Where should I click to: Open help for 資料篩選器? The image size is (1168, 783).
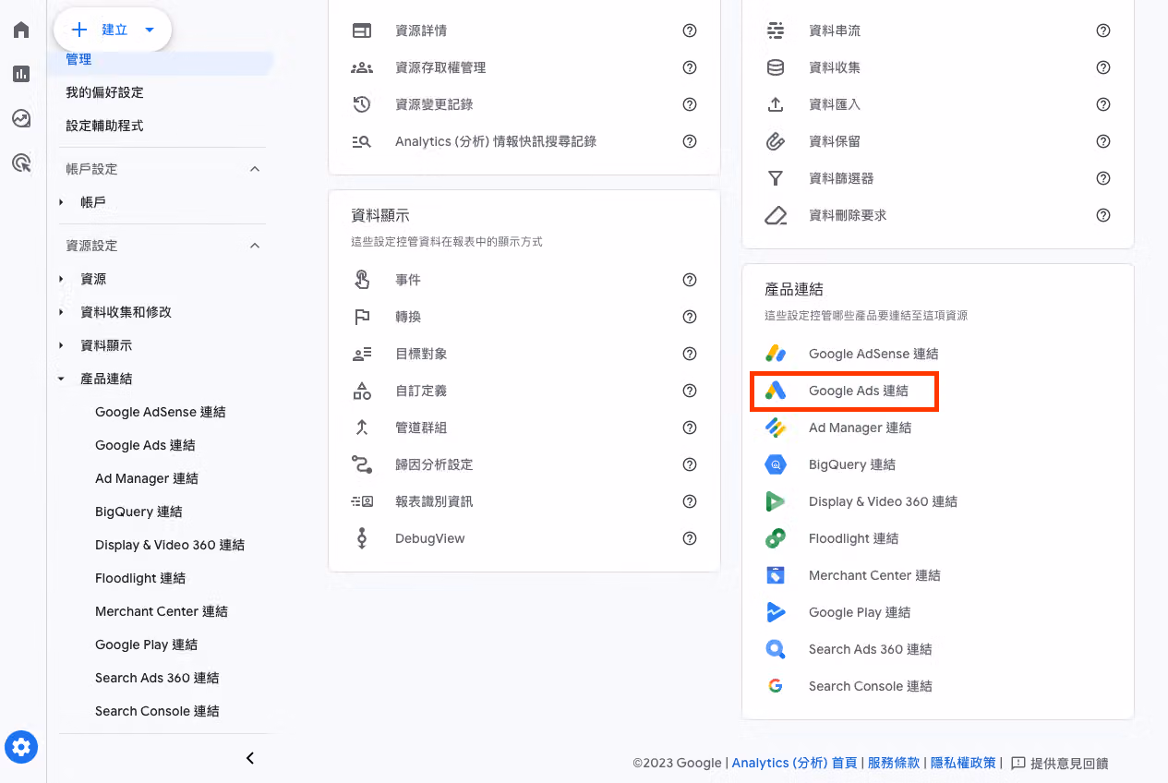click(1103, 178)
